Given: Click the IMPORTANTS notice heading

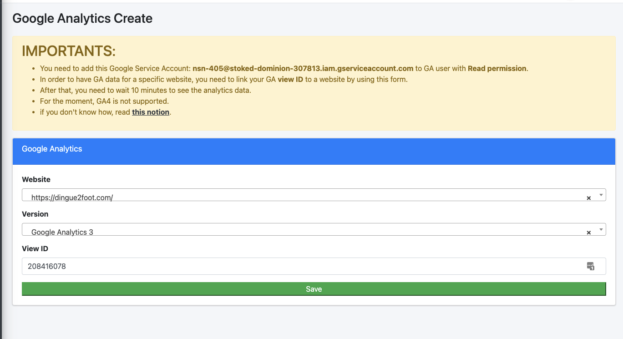Looking at the screenshot, I should [x=69, y=51].
